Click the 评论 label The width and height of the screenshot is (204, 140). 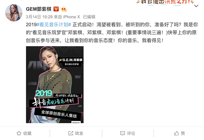[131, 133]
